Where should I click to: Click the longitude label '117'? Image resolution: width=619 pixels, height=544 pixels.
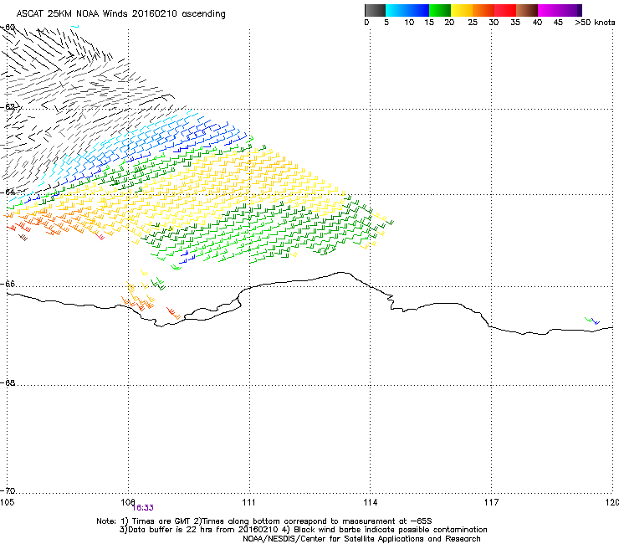point(491,502)
